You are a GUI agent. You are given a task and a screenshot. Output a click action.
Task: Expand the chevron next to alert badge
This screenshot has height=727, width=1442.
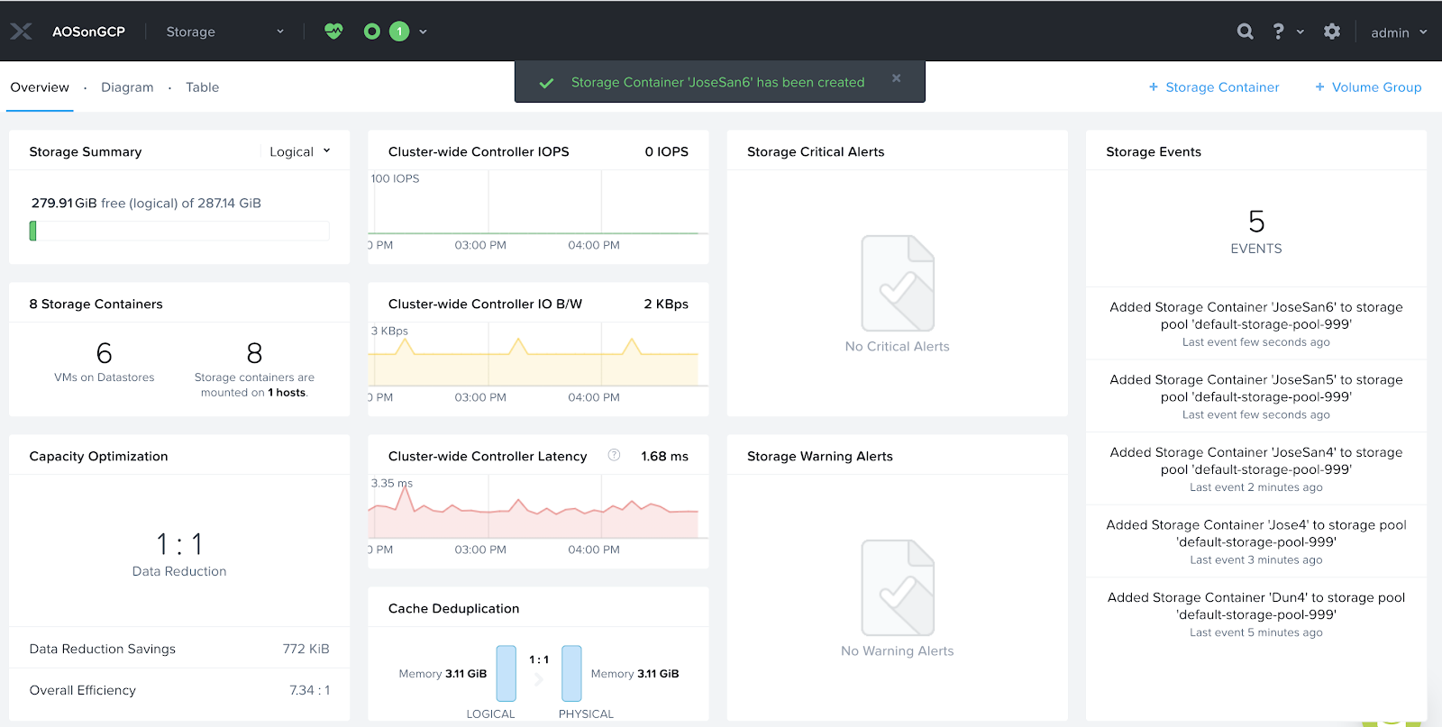click(423, 32)
